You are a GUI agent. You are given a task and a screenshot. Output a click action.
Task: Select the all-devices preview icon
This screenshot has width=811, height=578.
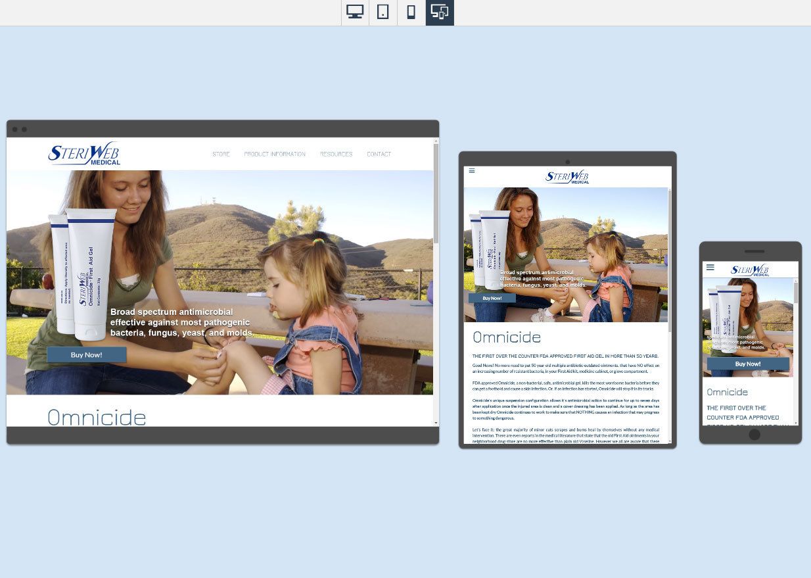pos(440,12)
